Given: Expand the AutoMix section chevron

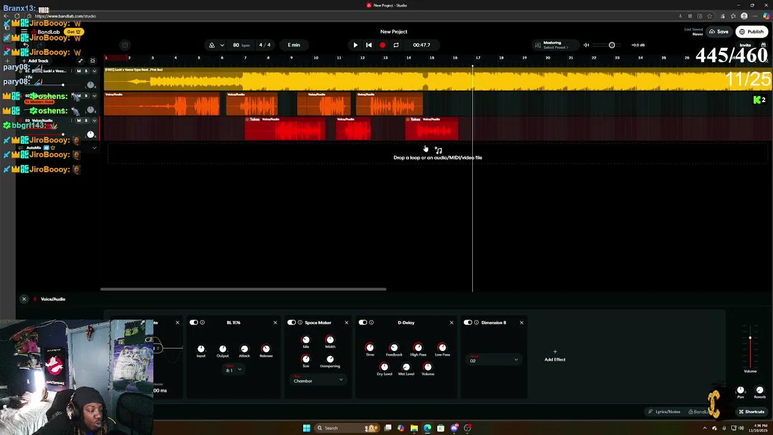Looking at the screenshot, I should 94,147.
